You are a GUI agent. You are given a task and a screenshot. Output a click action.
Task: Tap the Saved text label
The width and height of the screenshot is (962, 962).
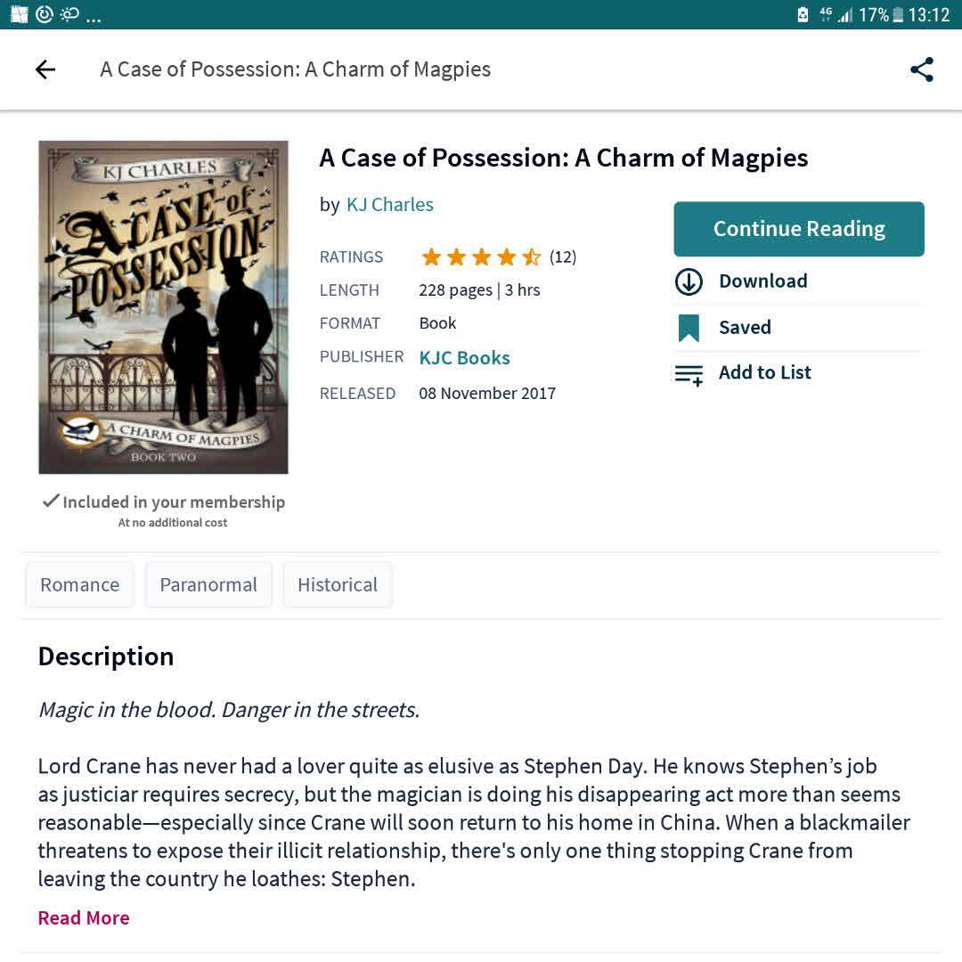point(745,328)
